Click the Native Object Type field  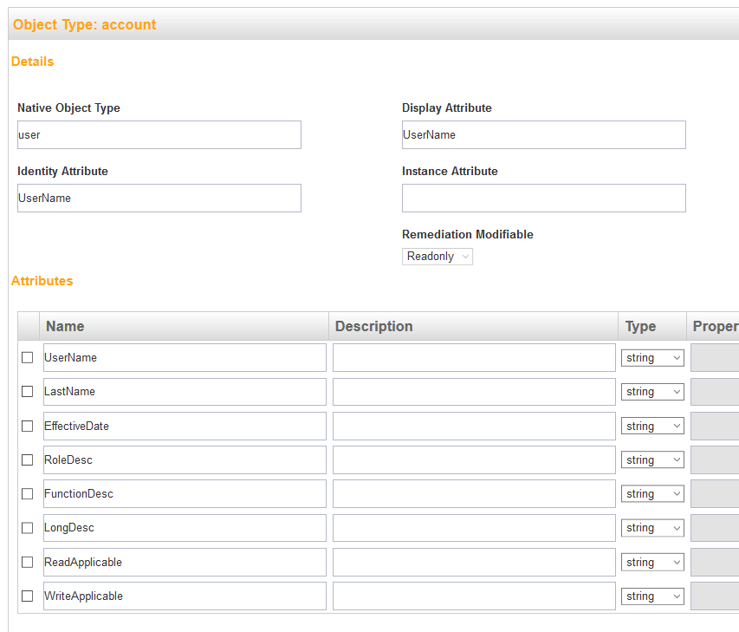(159, 135)
